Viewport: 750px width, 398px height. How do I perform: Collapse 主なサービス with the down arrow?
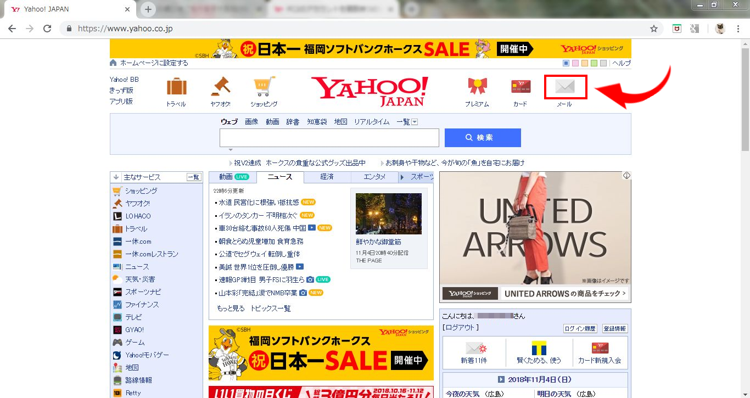pyautogui.click(x=116, y=177)
